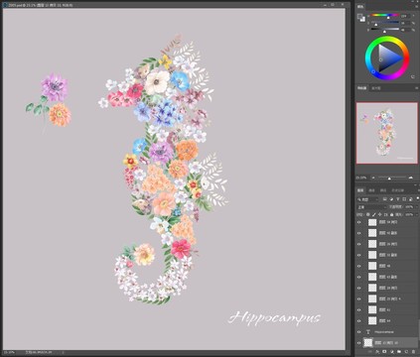Click the lock image pixels brush icon
The image size is (420, 357).
374,214
